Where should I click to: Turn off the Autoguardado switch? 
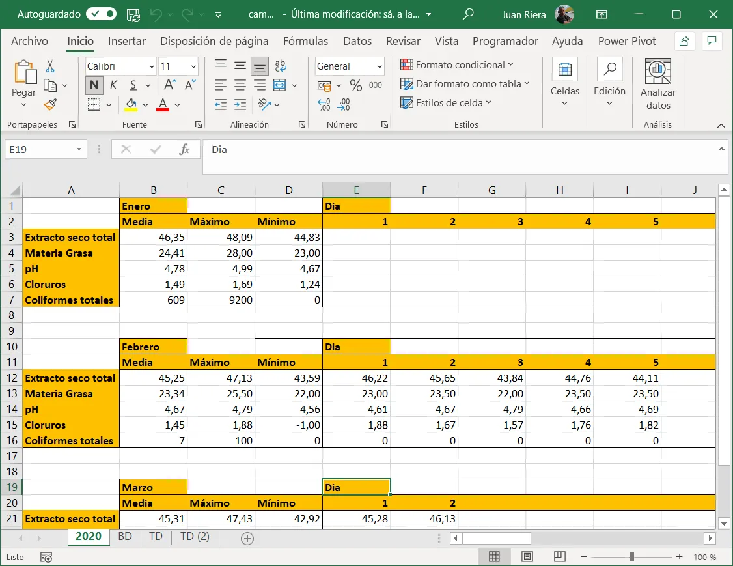(x=101, y=14)
